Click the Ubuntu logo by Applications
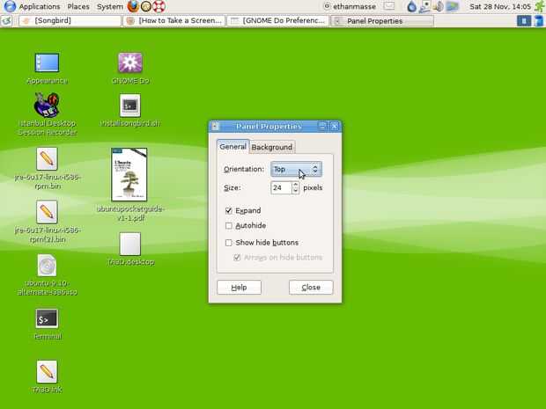 [x=10, y=6]
